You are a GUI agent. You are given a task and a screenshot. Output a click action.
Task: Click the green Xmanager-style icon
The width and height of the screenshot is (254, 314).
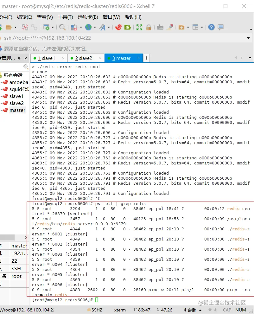click(x=128, y=27)
